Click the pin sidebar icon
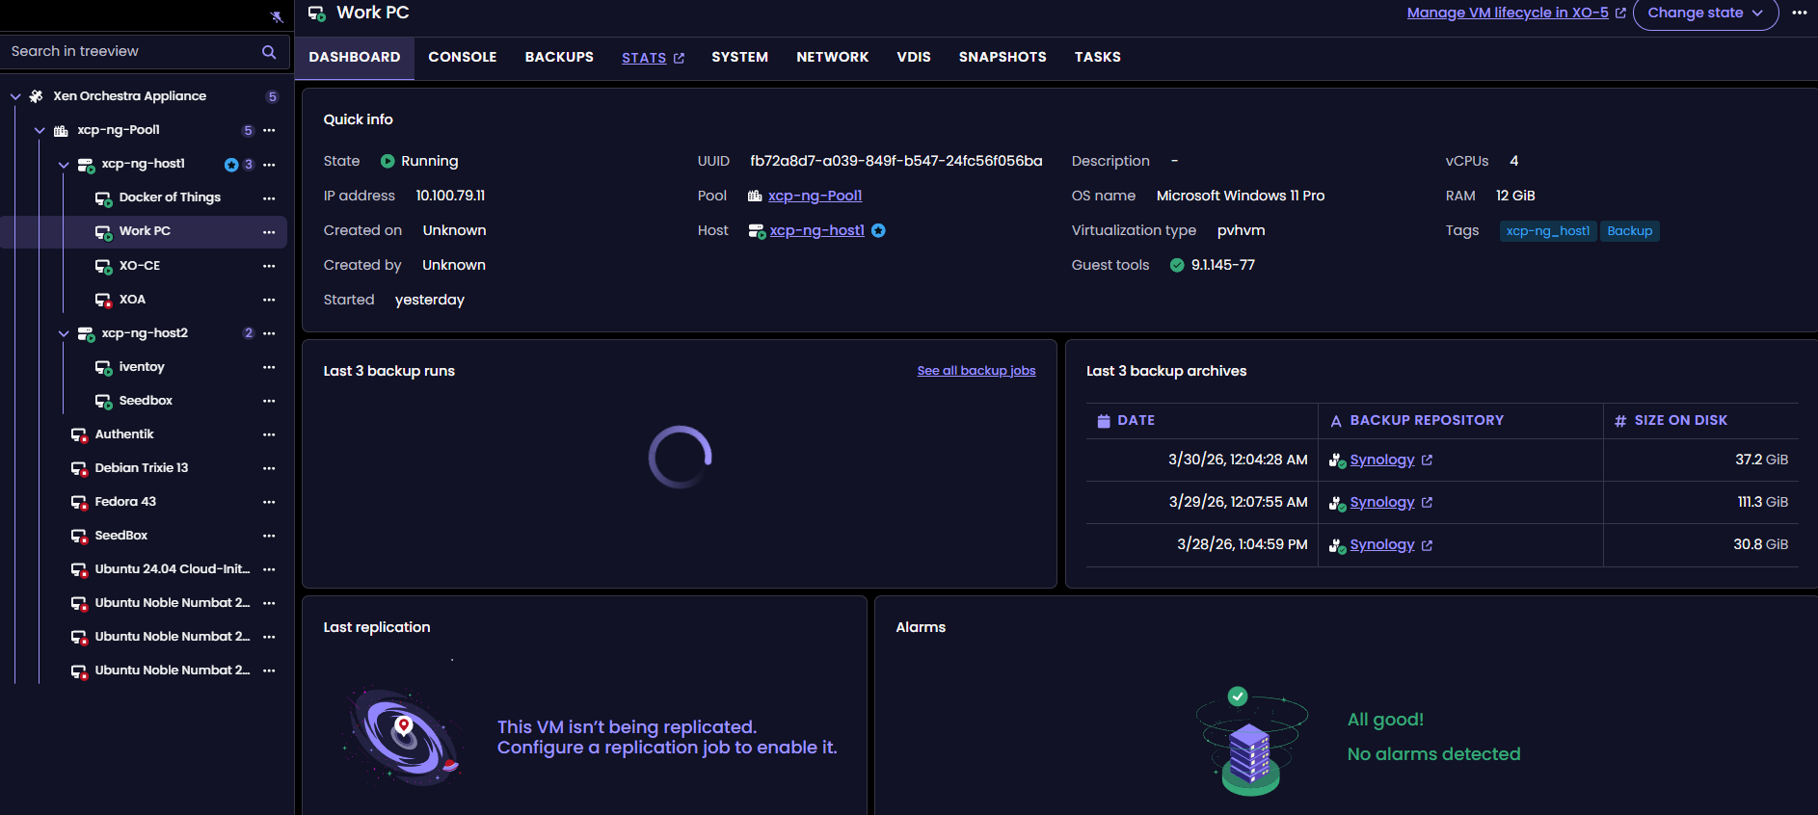 277,16
